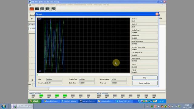This screenshot has width=194, height=109.
Task: Click the PTM ID value field
Action: (144, 72)
